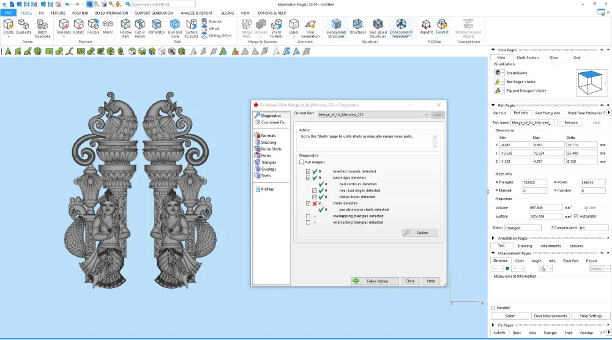Switch to Multi-Section view tab
Image resolution: width=612 pixels, height=340 pixels.
(x=528, y=57)
